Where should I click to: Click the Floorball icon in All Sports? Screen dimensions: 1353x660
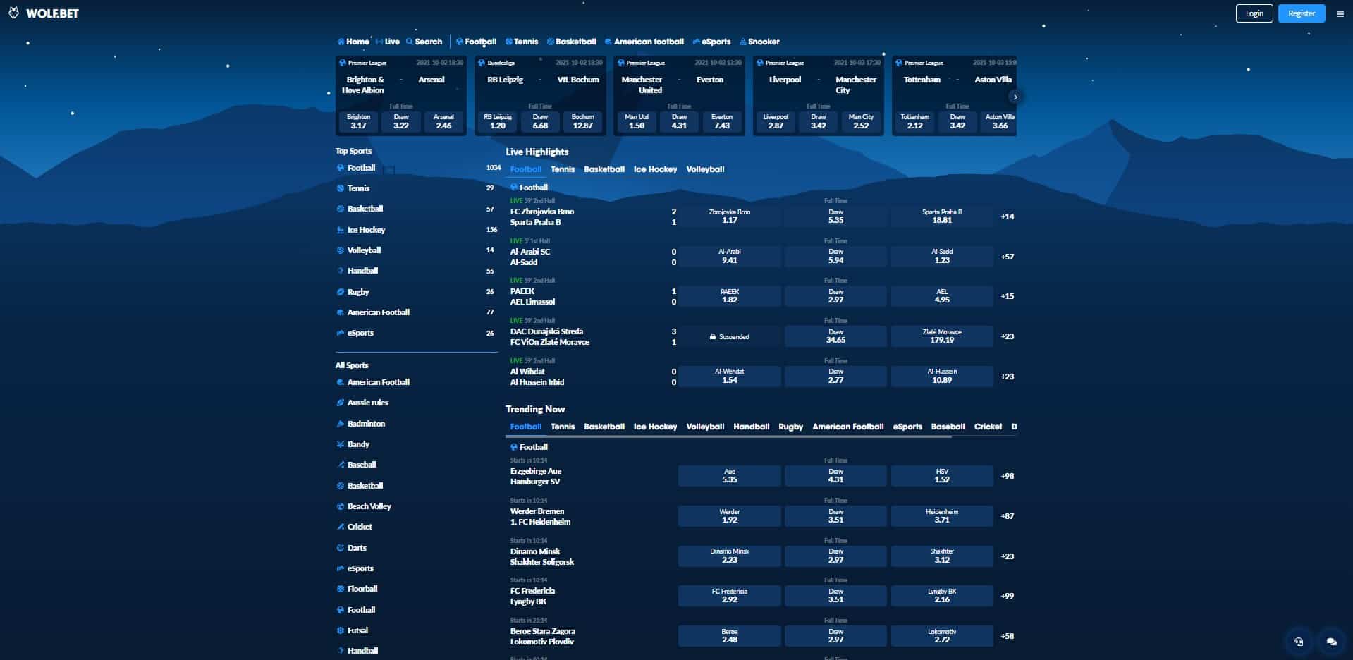[x=341, y=589]
